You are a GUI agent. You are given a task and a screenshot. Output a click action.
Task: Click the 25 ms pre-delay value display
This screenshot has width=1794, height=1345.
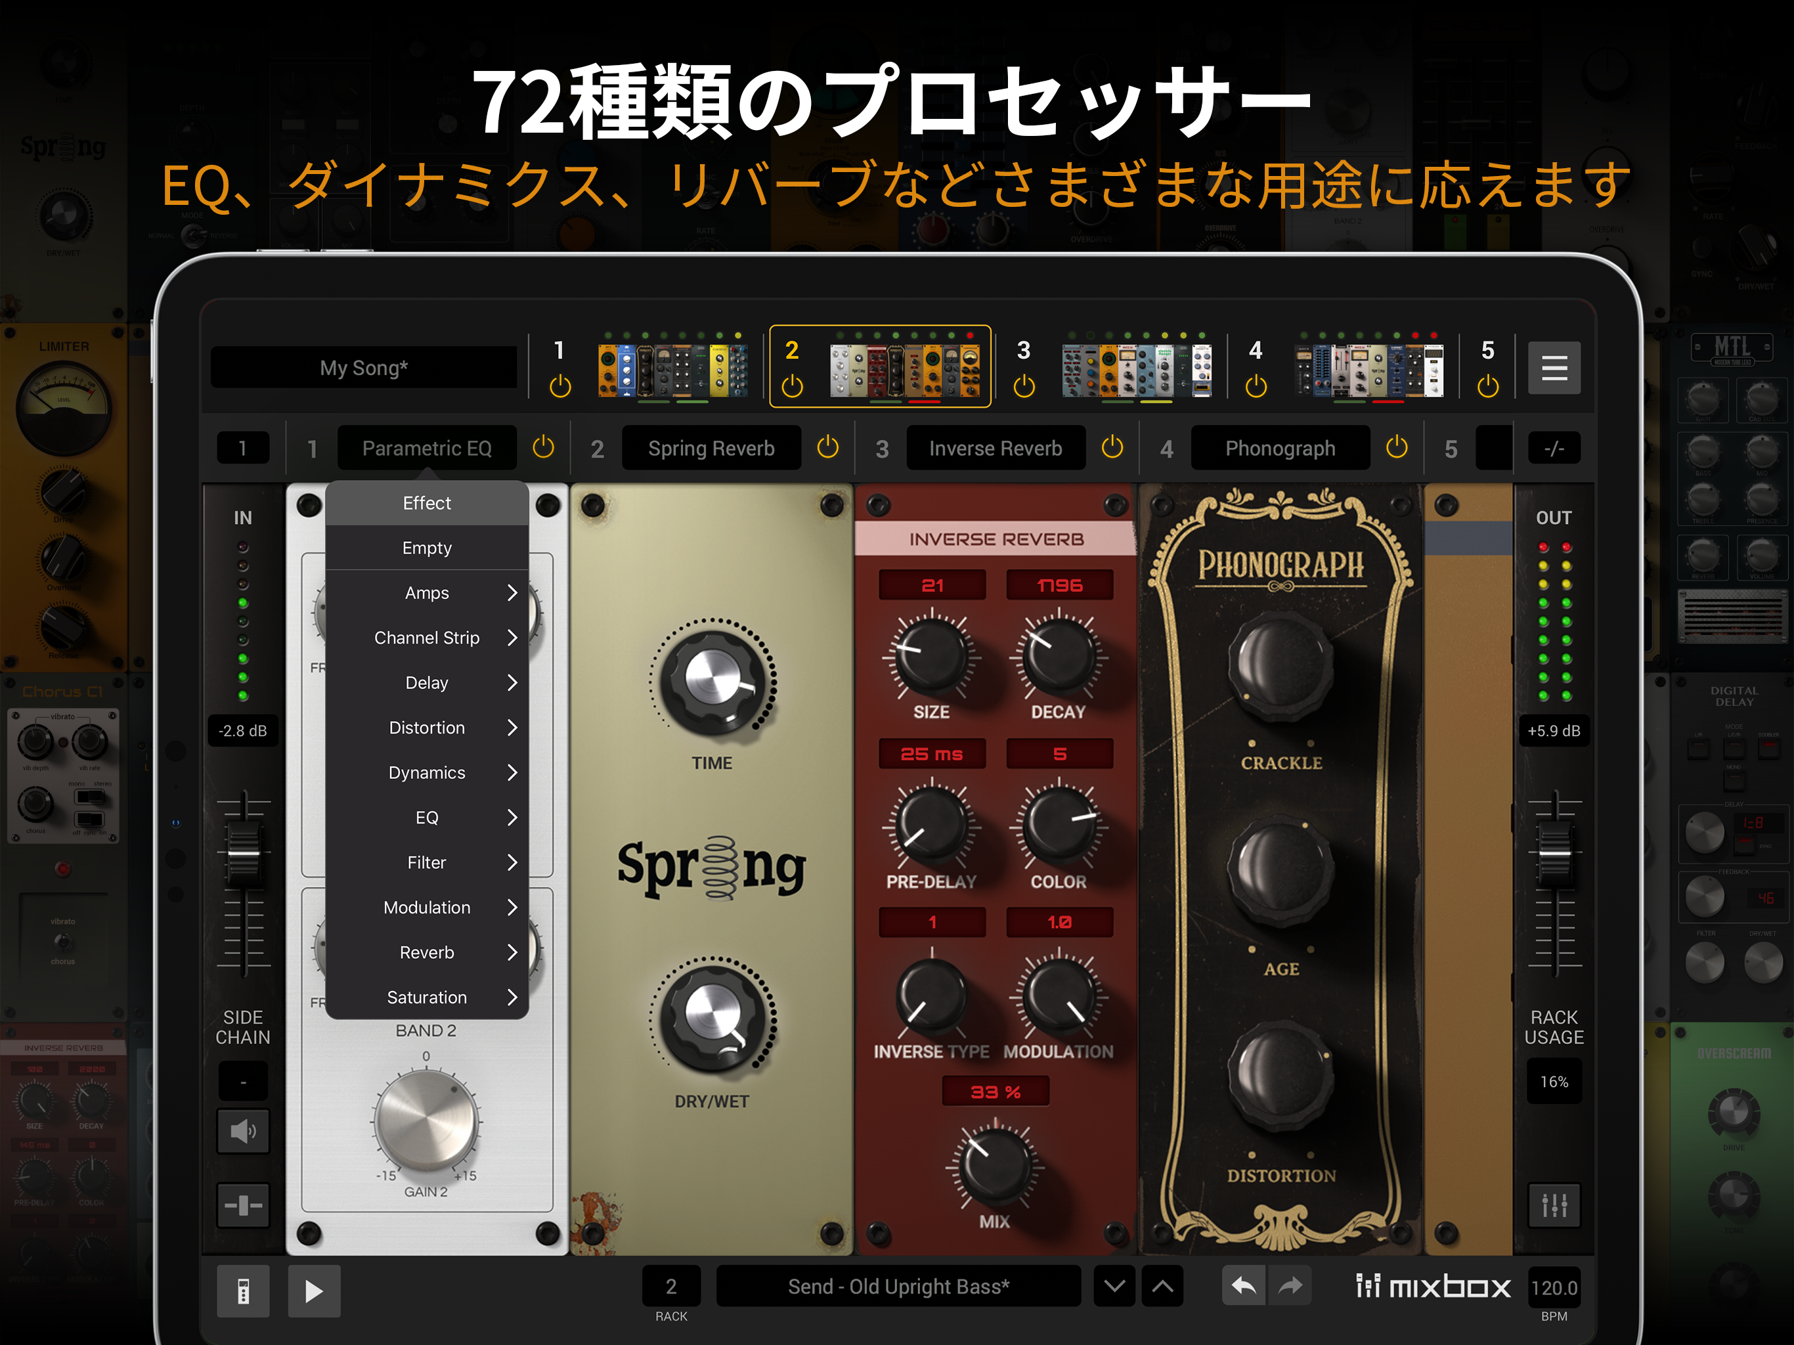click(x=932, y=754)
